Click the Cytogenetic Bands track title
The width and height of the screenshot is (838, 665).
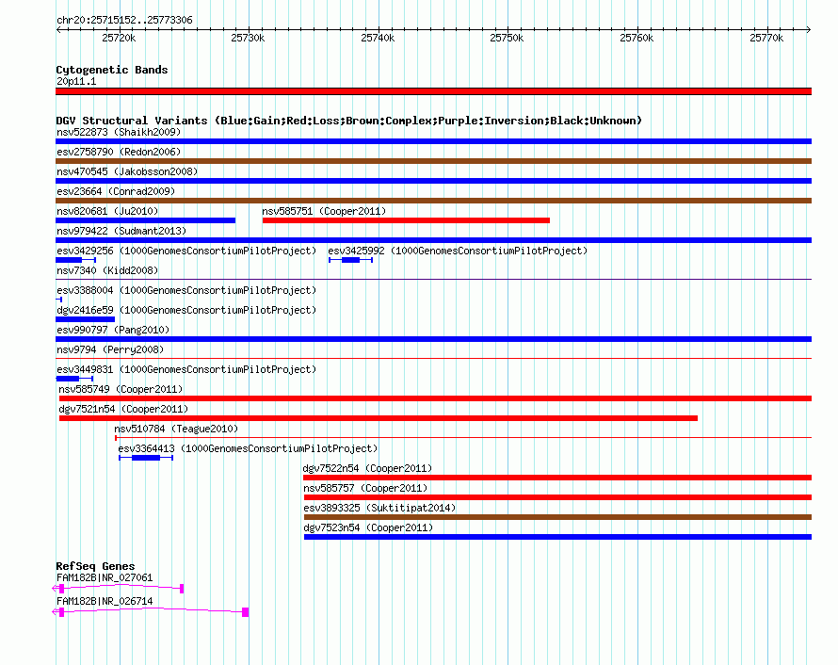(x=112, y=70)
